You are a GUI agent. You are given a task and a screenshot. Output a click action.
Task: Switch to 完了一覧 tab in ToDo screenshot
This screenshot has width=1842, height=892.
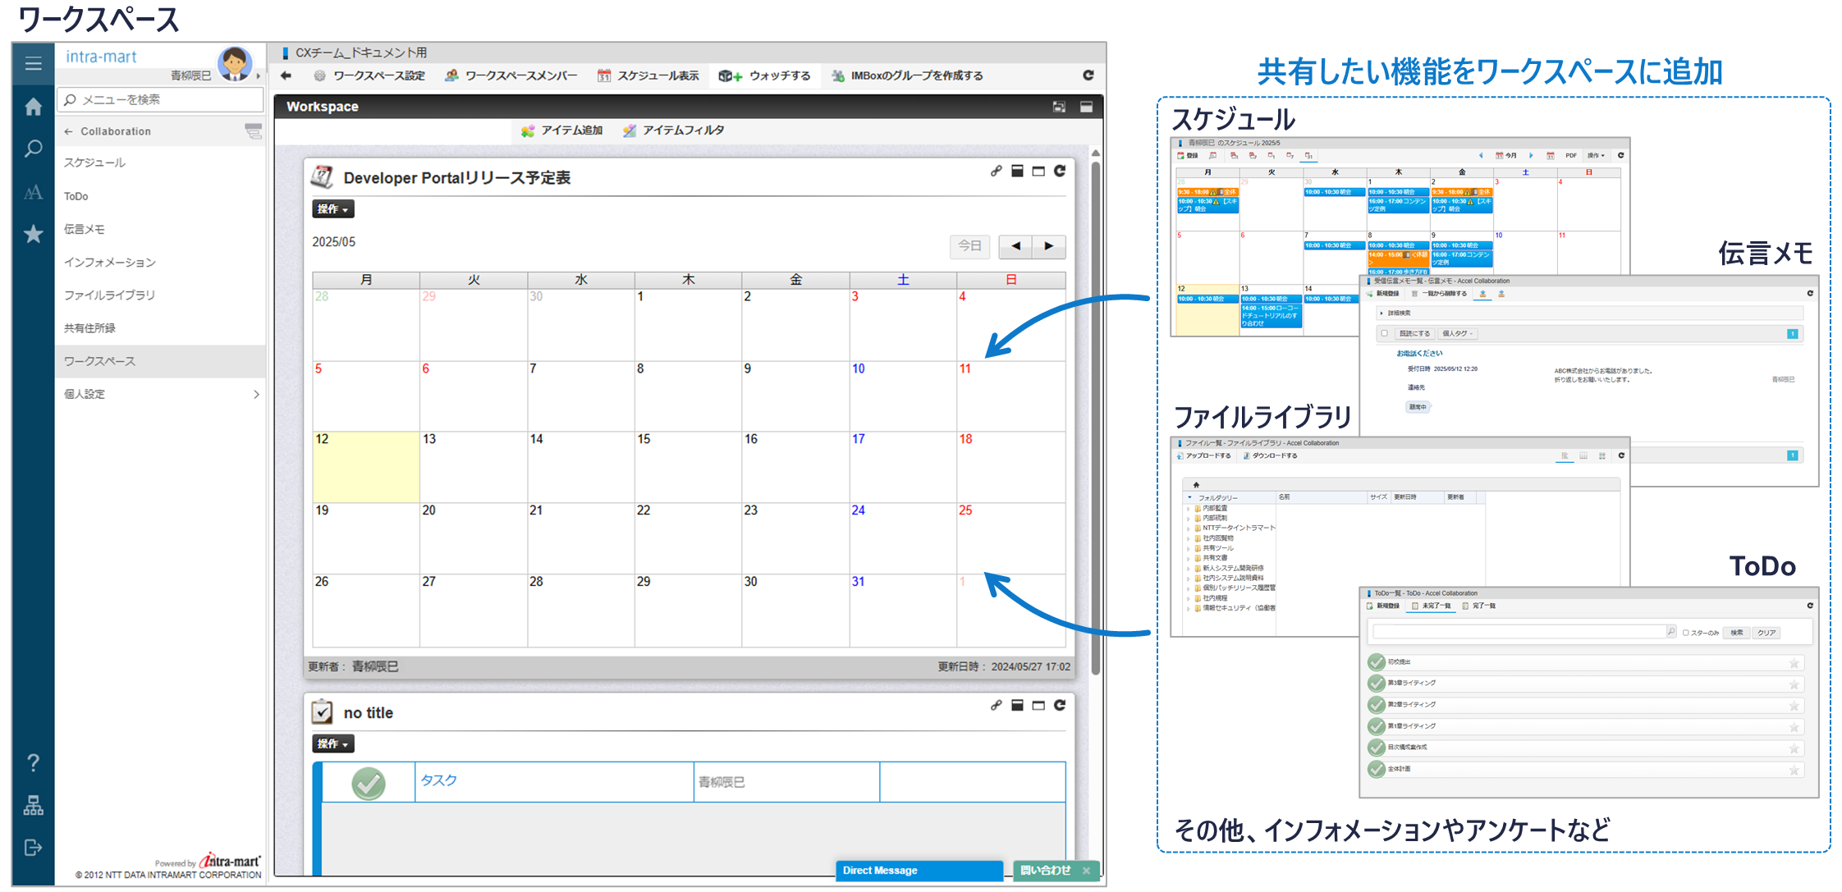pos(1478,606)
